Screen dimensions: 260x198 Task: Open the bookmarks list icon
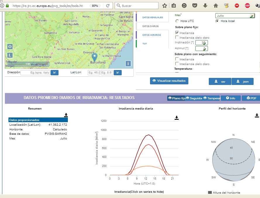click(x=174, y=6)
